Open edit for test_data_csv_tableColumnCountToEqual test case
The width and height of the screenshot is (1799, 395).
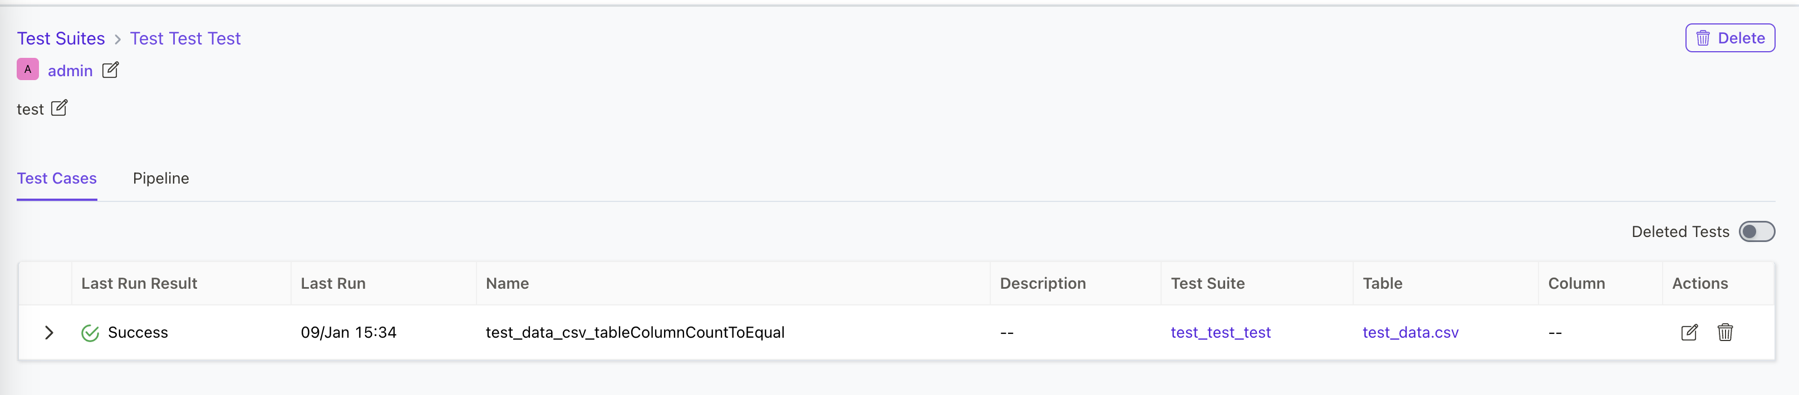tap(1689, 333)
